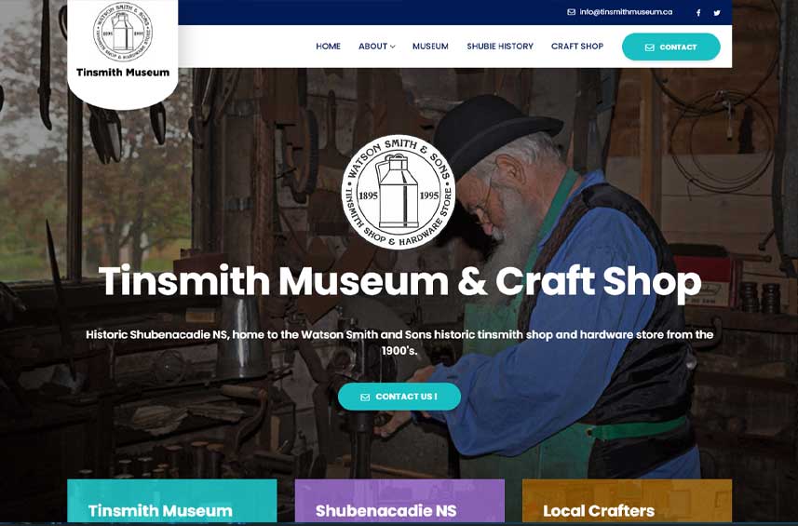
Task: Expand the About menu chevron
Action: pos(392,47)
